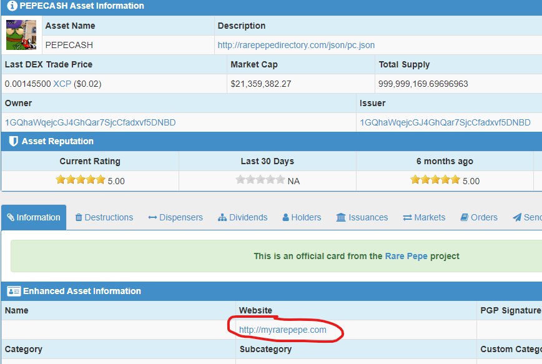The width and height of the screenshot is (542, 364).
Task: Switch to the Sends tab
Action: (527, 217)
